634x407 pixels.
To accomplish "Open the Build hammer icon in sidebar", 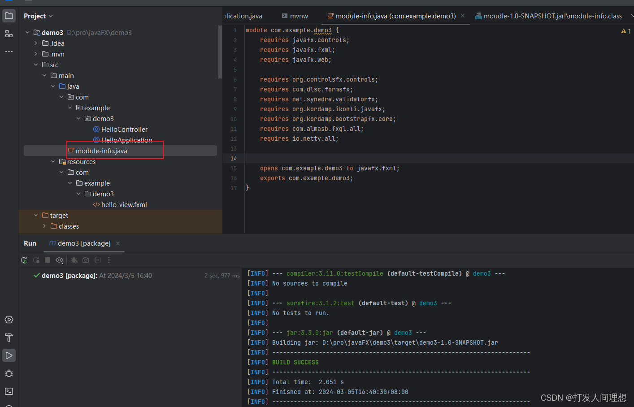I will (9, 338).
